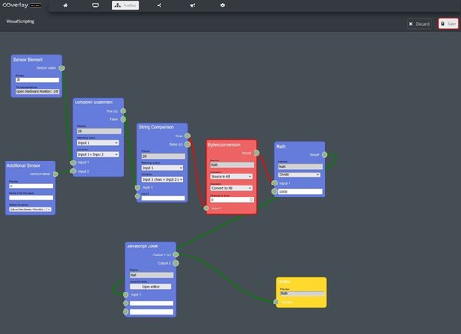Open the megaphone announcements icon
The width and height of the screenshot is (461, 334).
[193, 6]
